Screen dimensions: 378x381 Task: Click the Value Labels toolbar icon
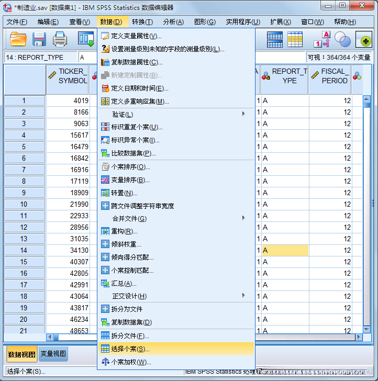pyautogui.click(x=323, y=39)
